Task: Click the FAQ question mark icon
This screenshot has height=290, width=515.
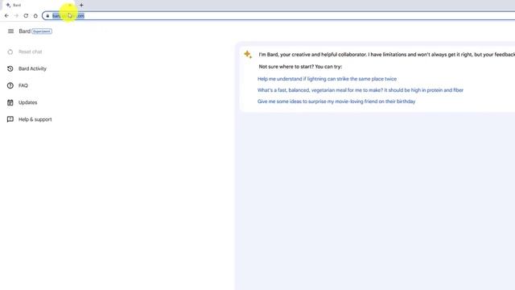Action: tap(10, 85)
